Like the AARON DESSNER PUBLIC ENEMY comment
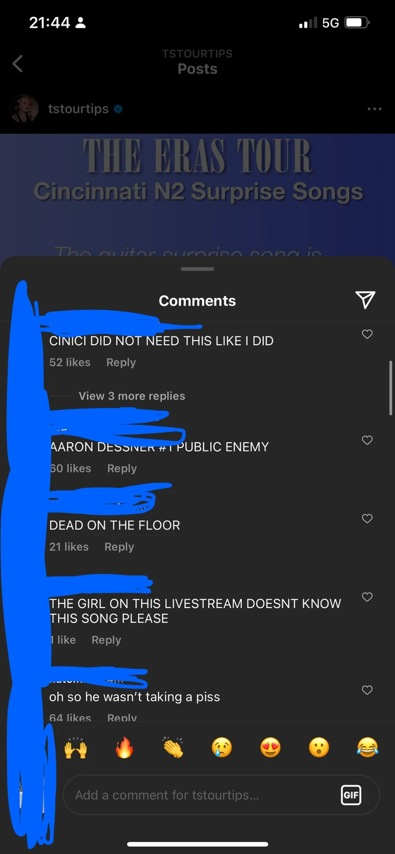Viewport: 395px width, 854px height. [367, 440]
